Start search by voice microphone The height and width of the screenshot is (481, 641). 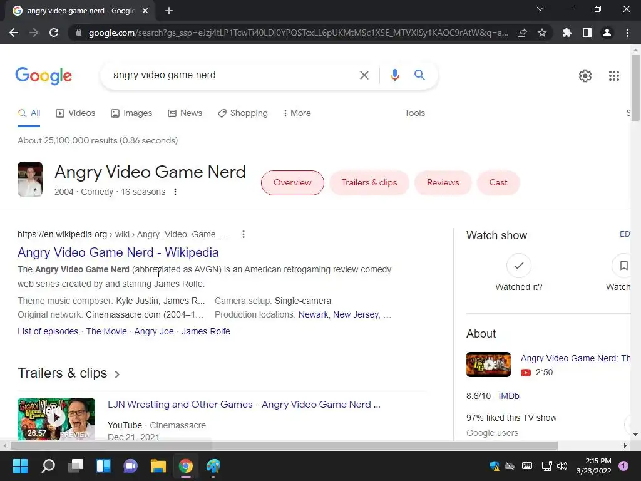pos(394,75)
